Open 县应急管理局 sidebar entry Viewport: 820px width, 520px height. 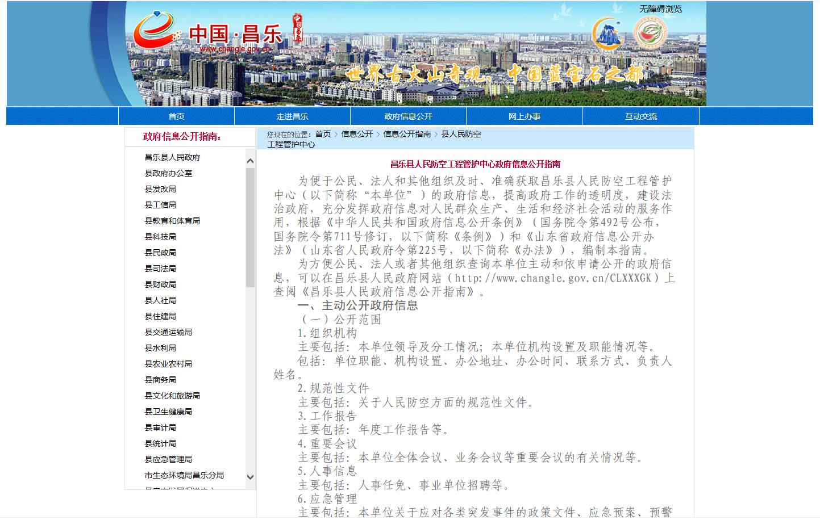click(168, 459)
